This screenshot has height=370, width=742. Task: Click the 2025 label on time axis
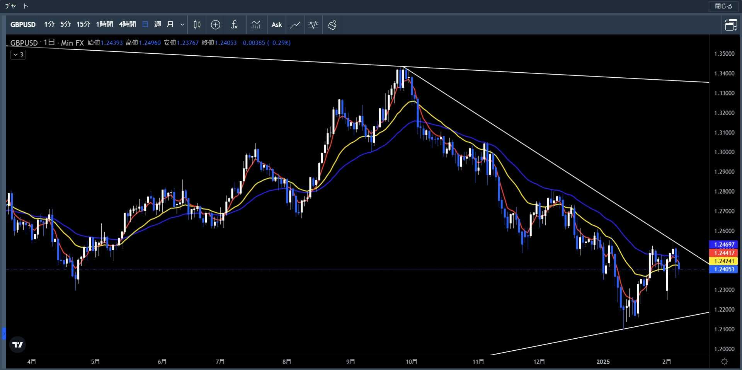tap(603, 361)
